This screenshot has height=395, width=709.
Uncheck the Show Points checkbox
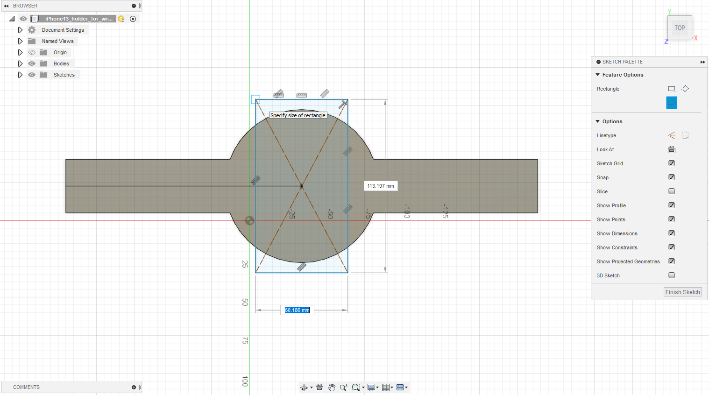(672, 219)
